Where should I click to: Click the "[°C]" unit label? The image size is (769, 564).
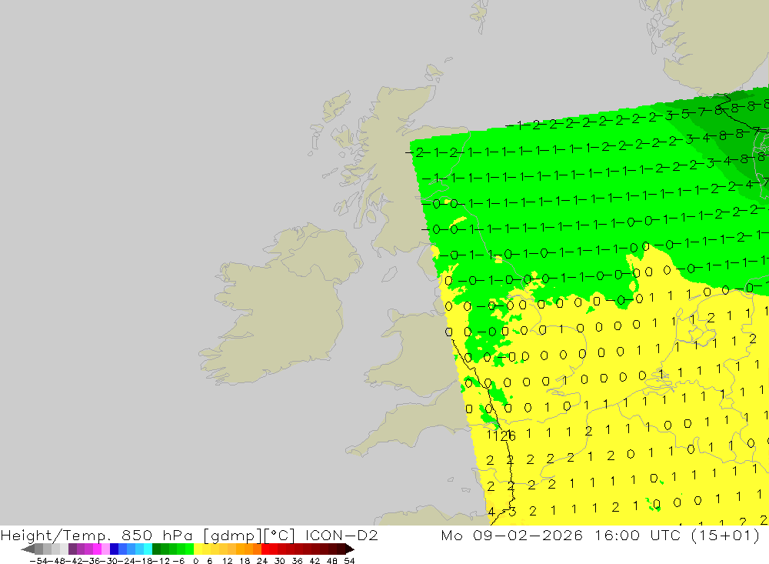280,535
